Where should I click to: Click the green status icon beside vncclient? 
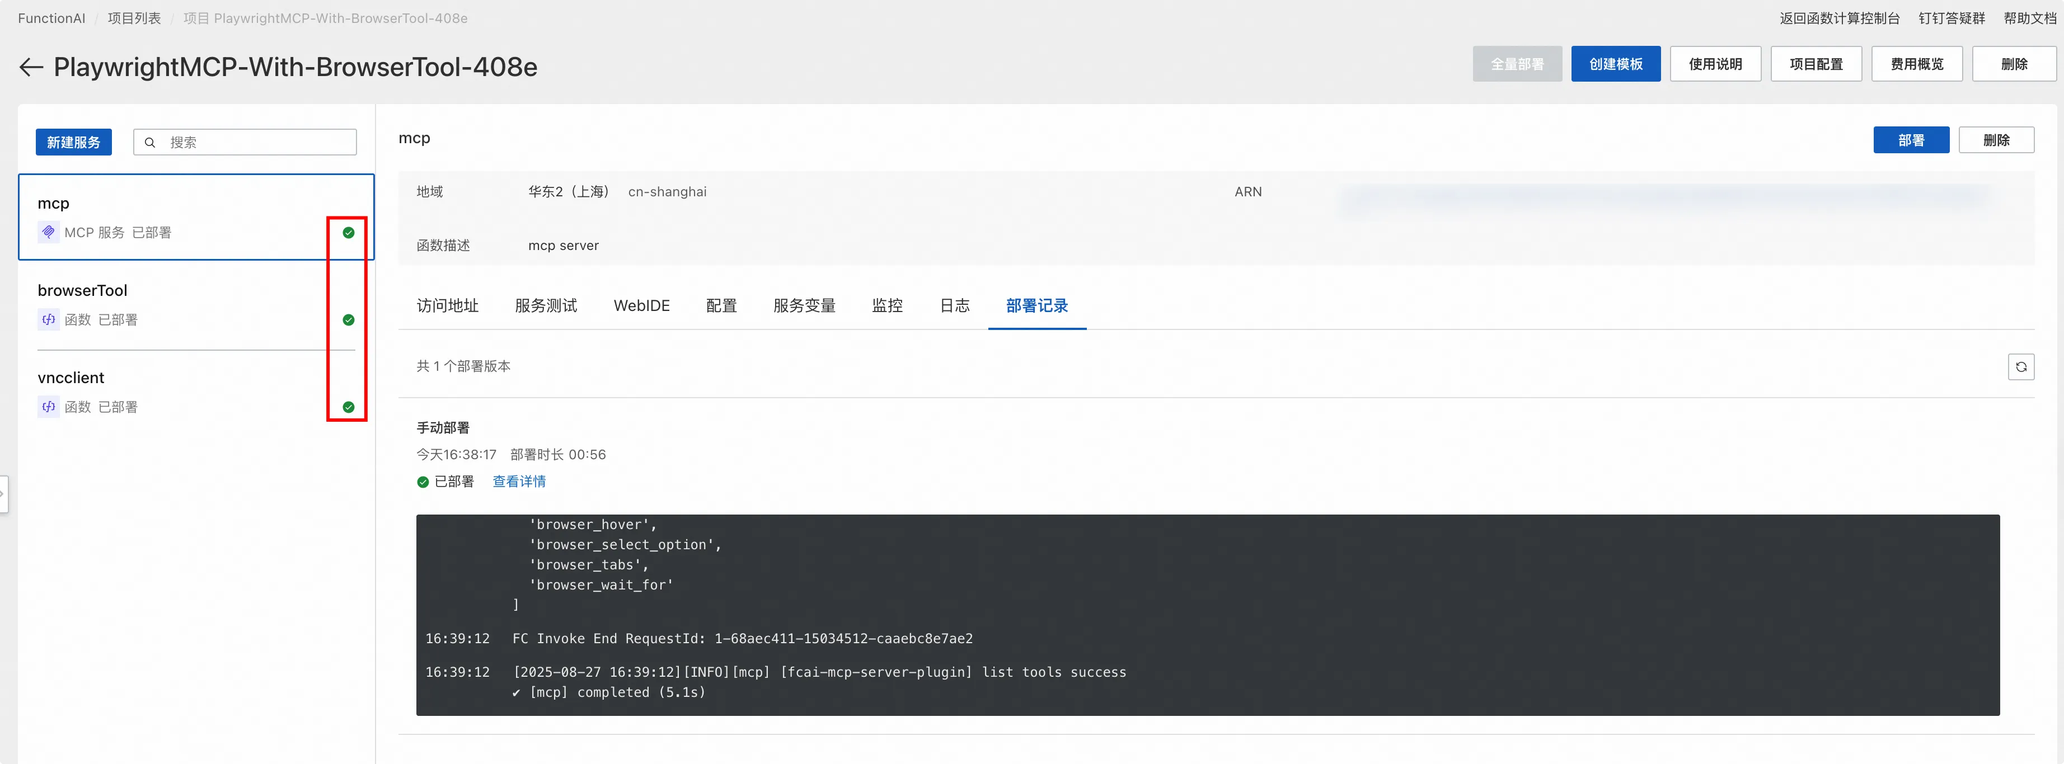pyautogui.click(x=349, y=407)
